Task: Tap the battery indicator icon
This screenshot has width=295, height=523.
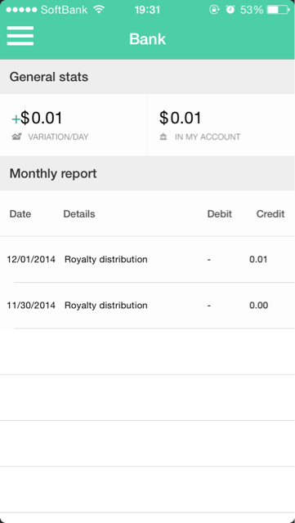Action: pos(279,10)
